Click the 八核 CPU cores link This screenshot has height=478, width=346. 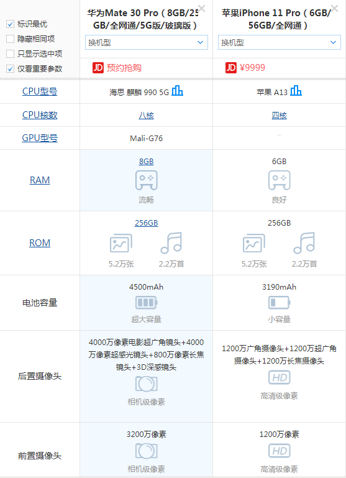[146, 116]
